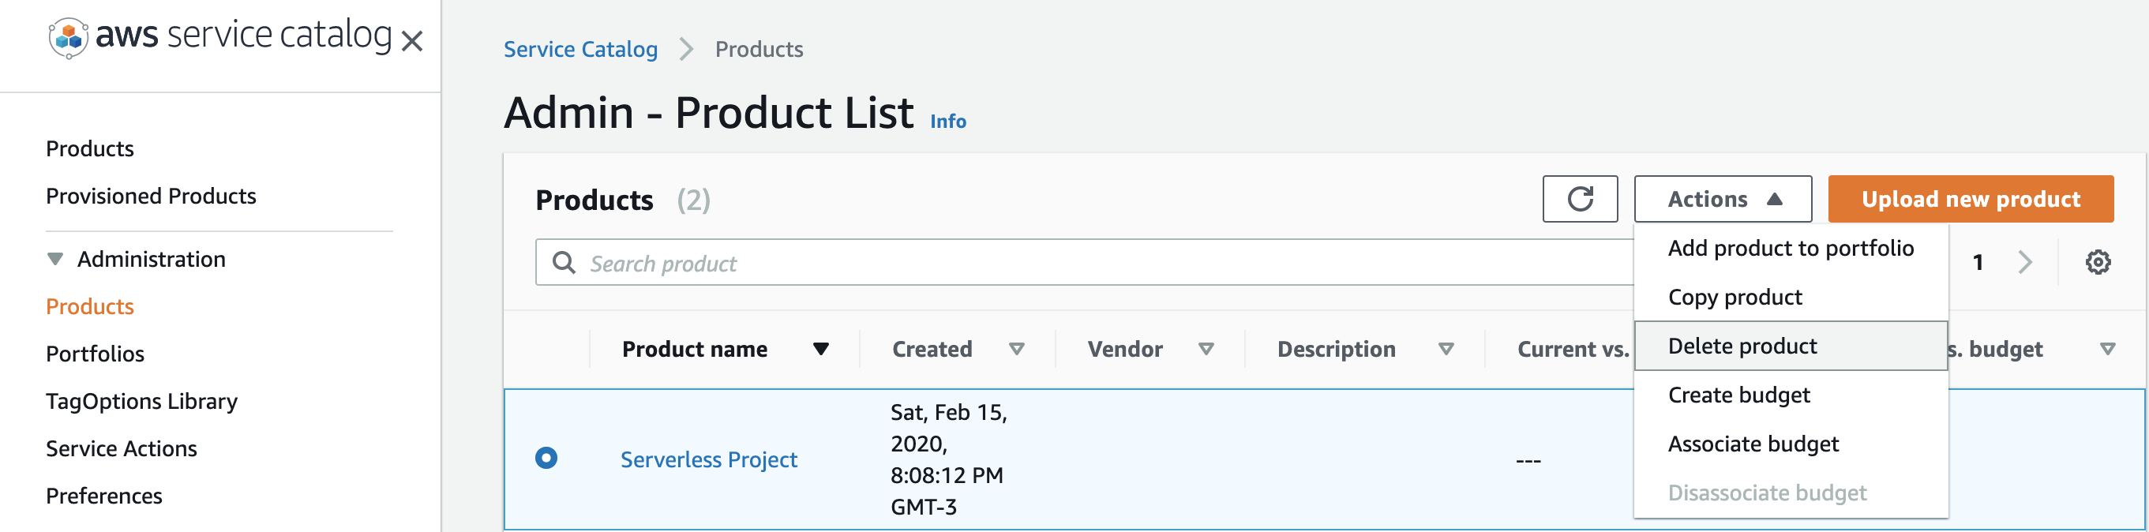Image resolution: width=2149 pixels, height=532 pixels.
Task: Click the search magnifier icon
Action: (564, 263)
